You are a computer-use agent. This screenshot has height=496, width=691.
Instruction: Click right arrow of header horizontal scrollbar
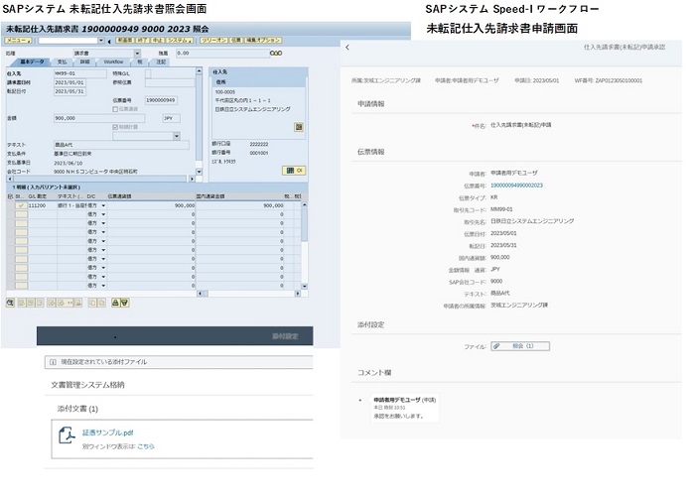pyautogui.click(x=192, y=180)
